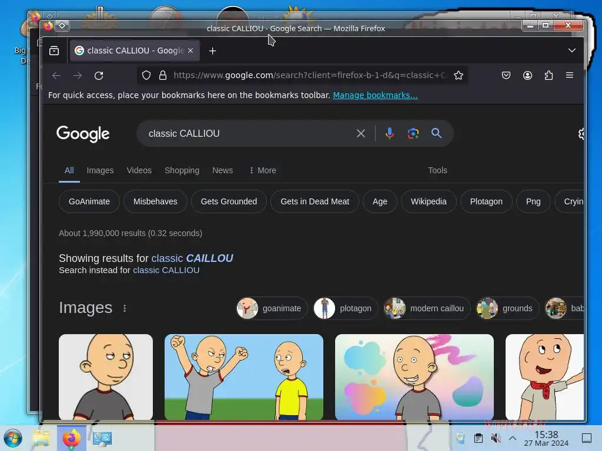The image size is (602, 451).
Task: Open search Tools
Action: pos(437,170)
